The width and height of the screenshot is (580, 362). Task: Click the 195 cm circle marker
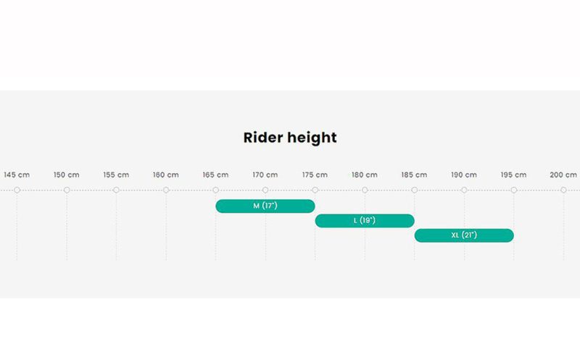pos(514,190)
